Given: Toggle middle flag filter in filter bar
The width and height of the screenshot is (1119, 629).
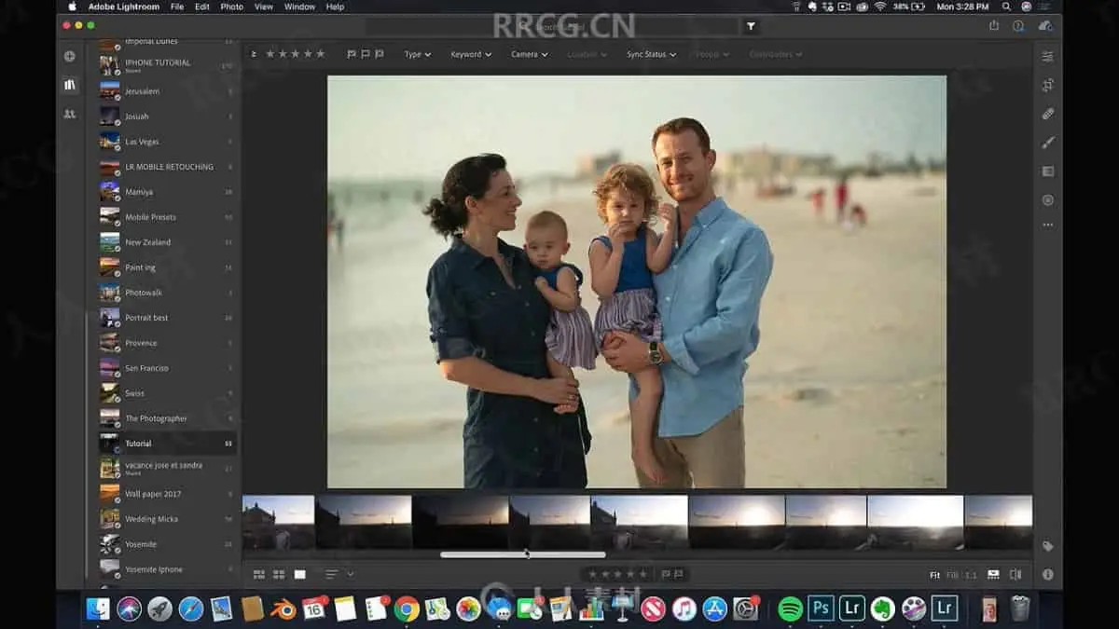Looking at the screenshot, I should pos(366,54).
